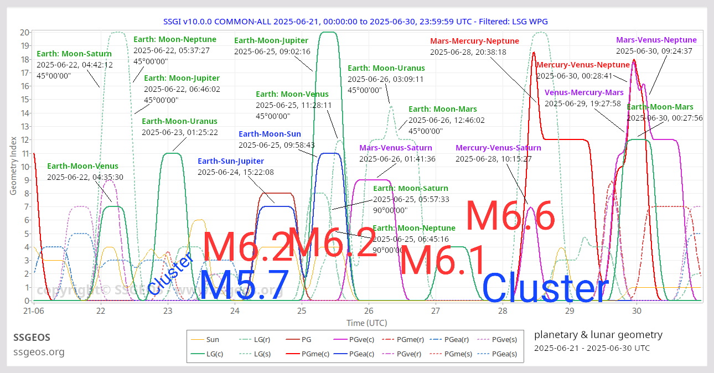Click the Mars-Mercury-Neptune annotation label
The width and height of the screenshot is (714, 373).
[x=474, y=41]
